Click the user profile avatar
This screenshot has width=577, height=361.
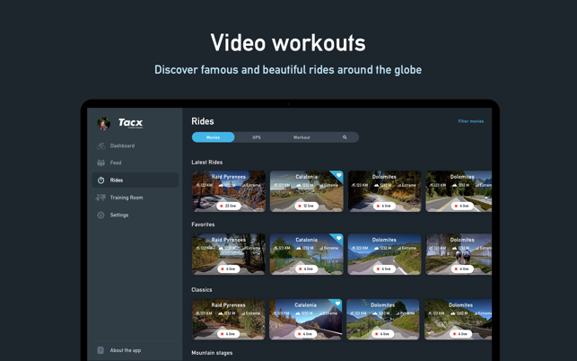pos(104,124)
